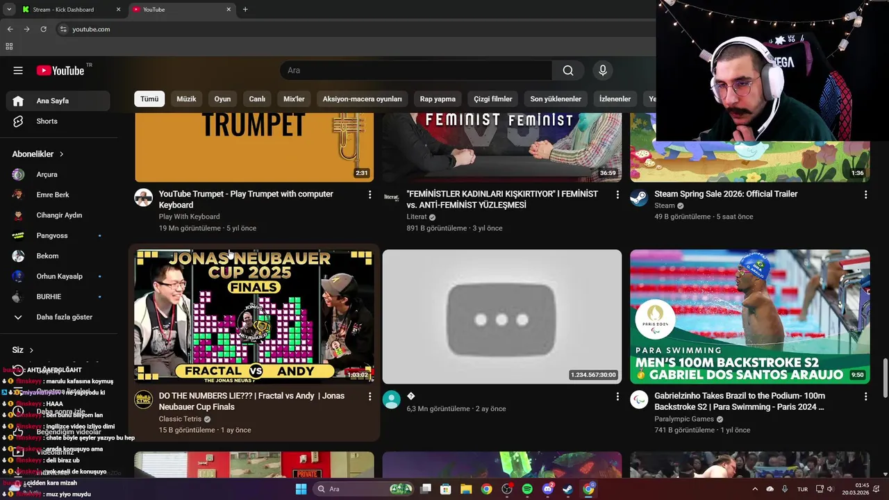Open Jonas Neubauer Cup Finals thumbnail

coord(254,317)
